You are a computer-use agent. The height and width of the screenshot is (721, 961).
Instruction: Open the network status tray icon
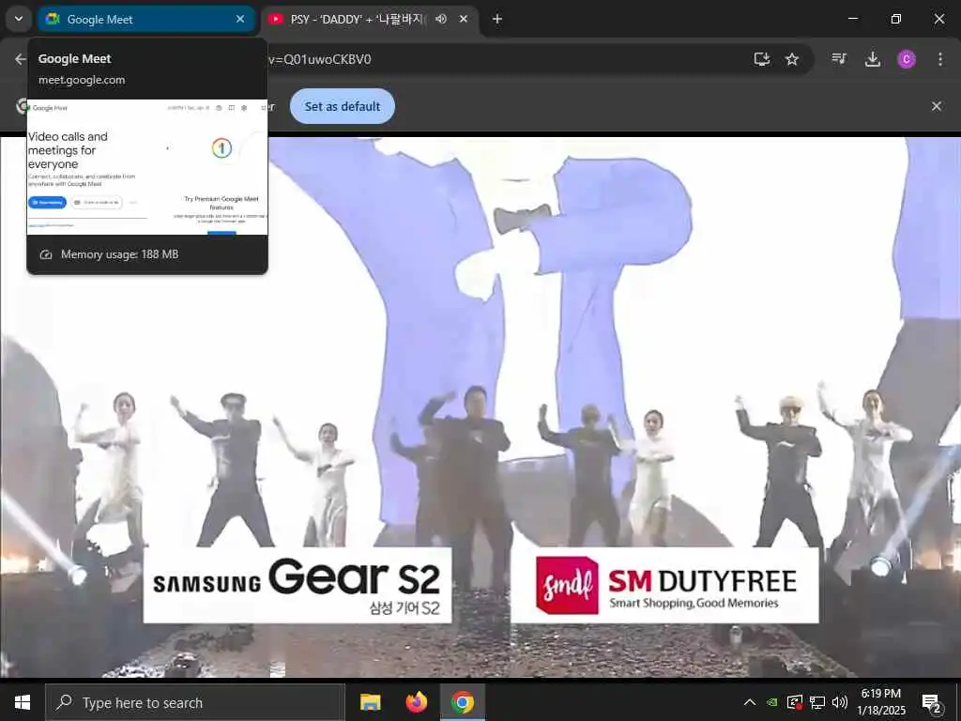[x=817, y=702]
